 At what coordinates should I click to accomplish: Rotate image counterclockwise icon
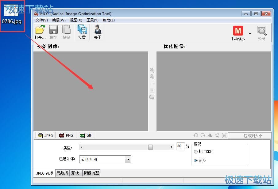pos(196,135)
